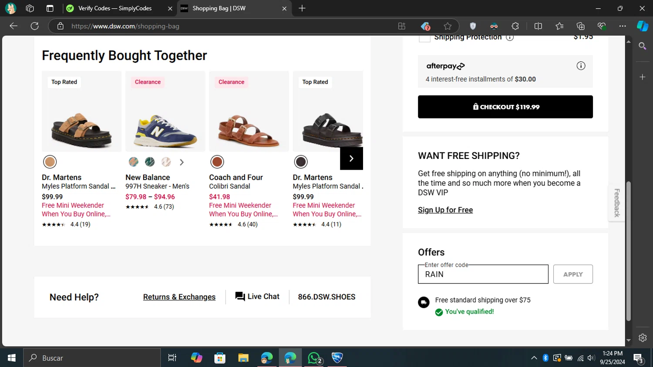
Task: Close the Verify Codes tab
Action: tap(170, 8)
